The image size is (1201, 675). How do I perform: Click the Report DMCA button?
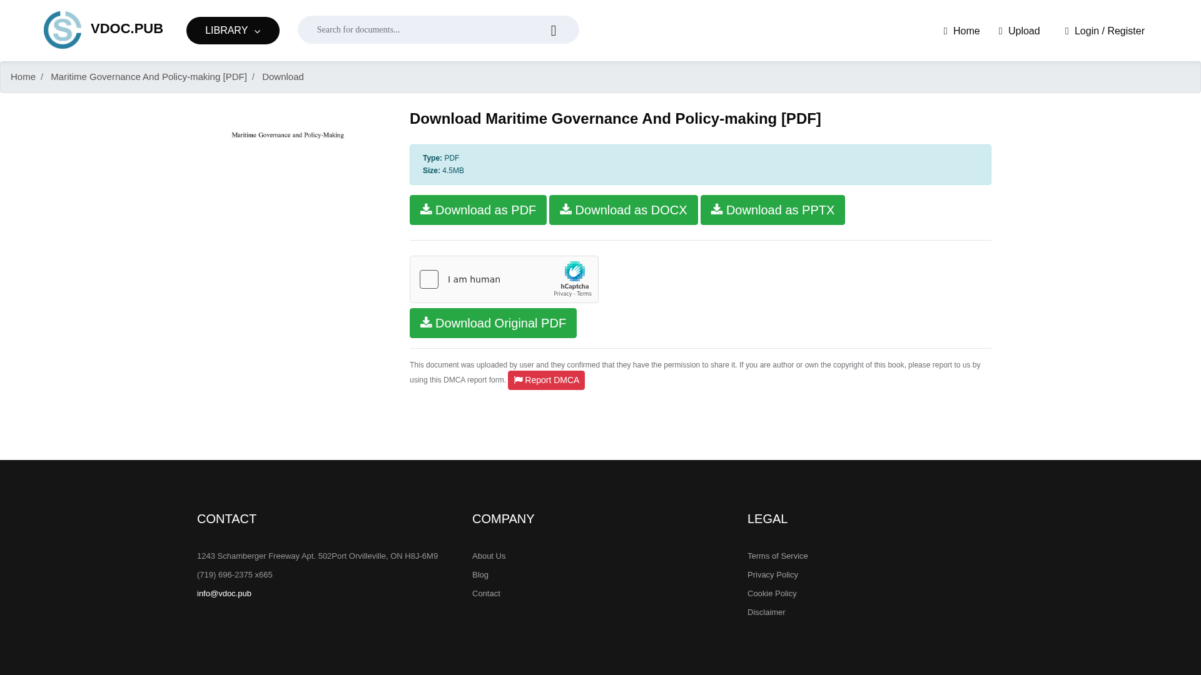tap(546, 381)
